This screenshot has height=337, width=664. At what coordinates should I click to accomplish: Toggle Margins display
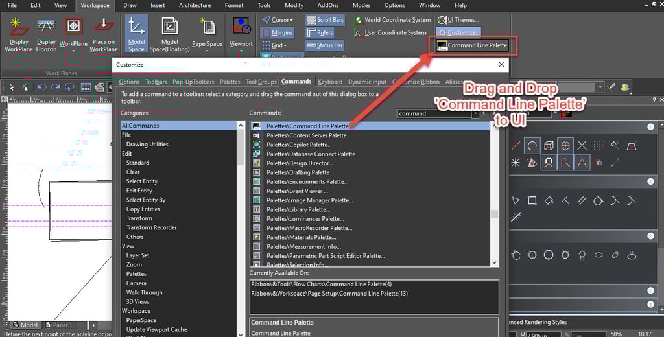tap(278, 32)
